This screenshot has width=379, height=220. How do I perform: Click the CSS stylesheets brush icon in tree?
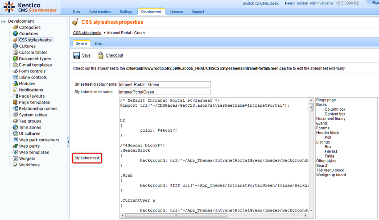point(15,40)
